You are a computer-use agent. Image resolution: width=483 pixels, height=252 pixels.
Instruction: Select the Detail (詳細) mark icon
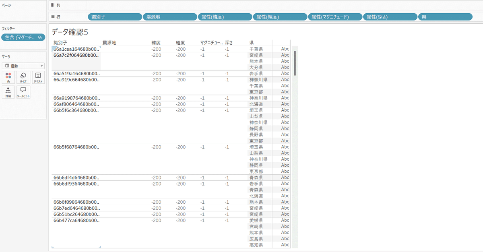[x=8, y=92]
